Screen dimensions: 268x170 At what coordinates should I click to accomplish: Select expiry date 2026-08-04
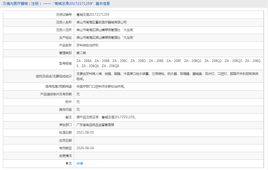click(x=85, y=148)
